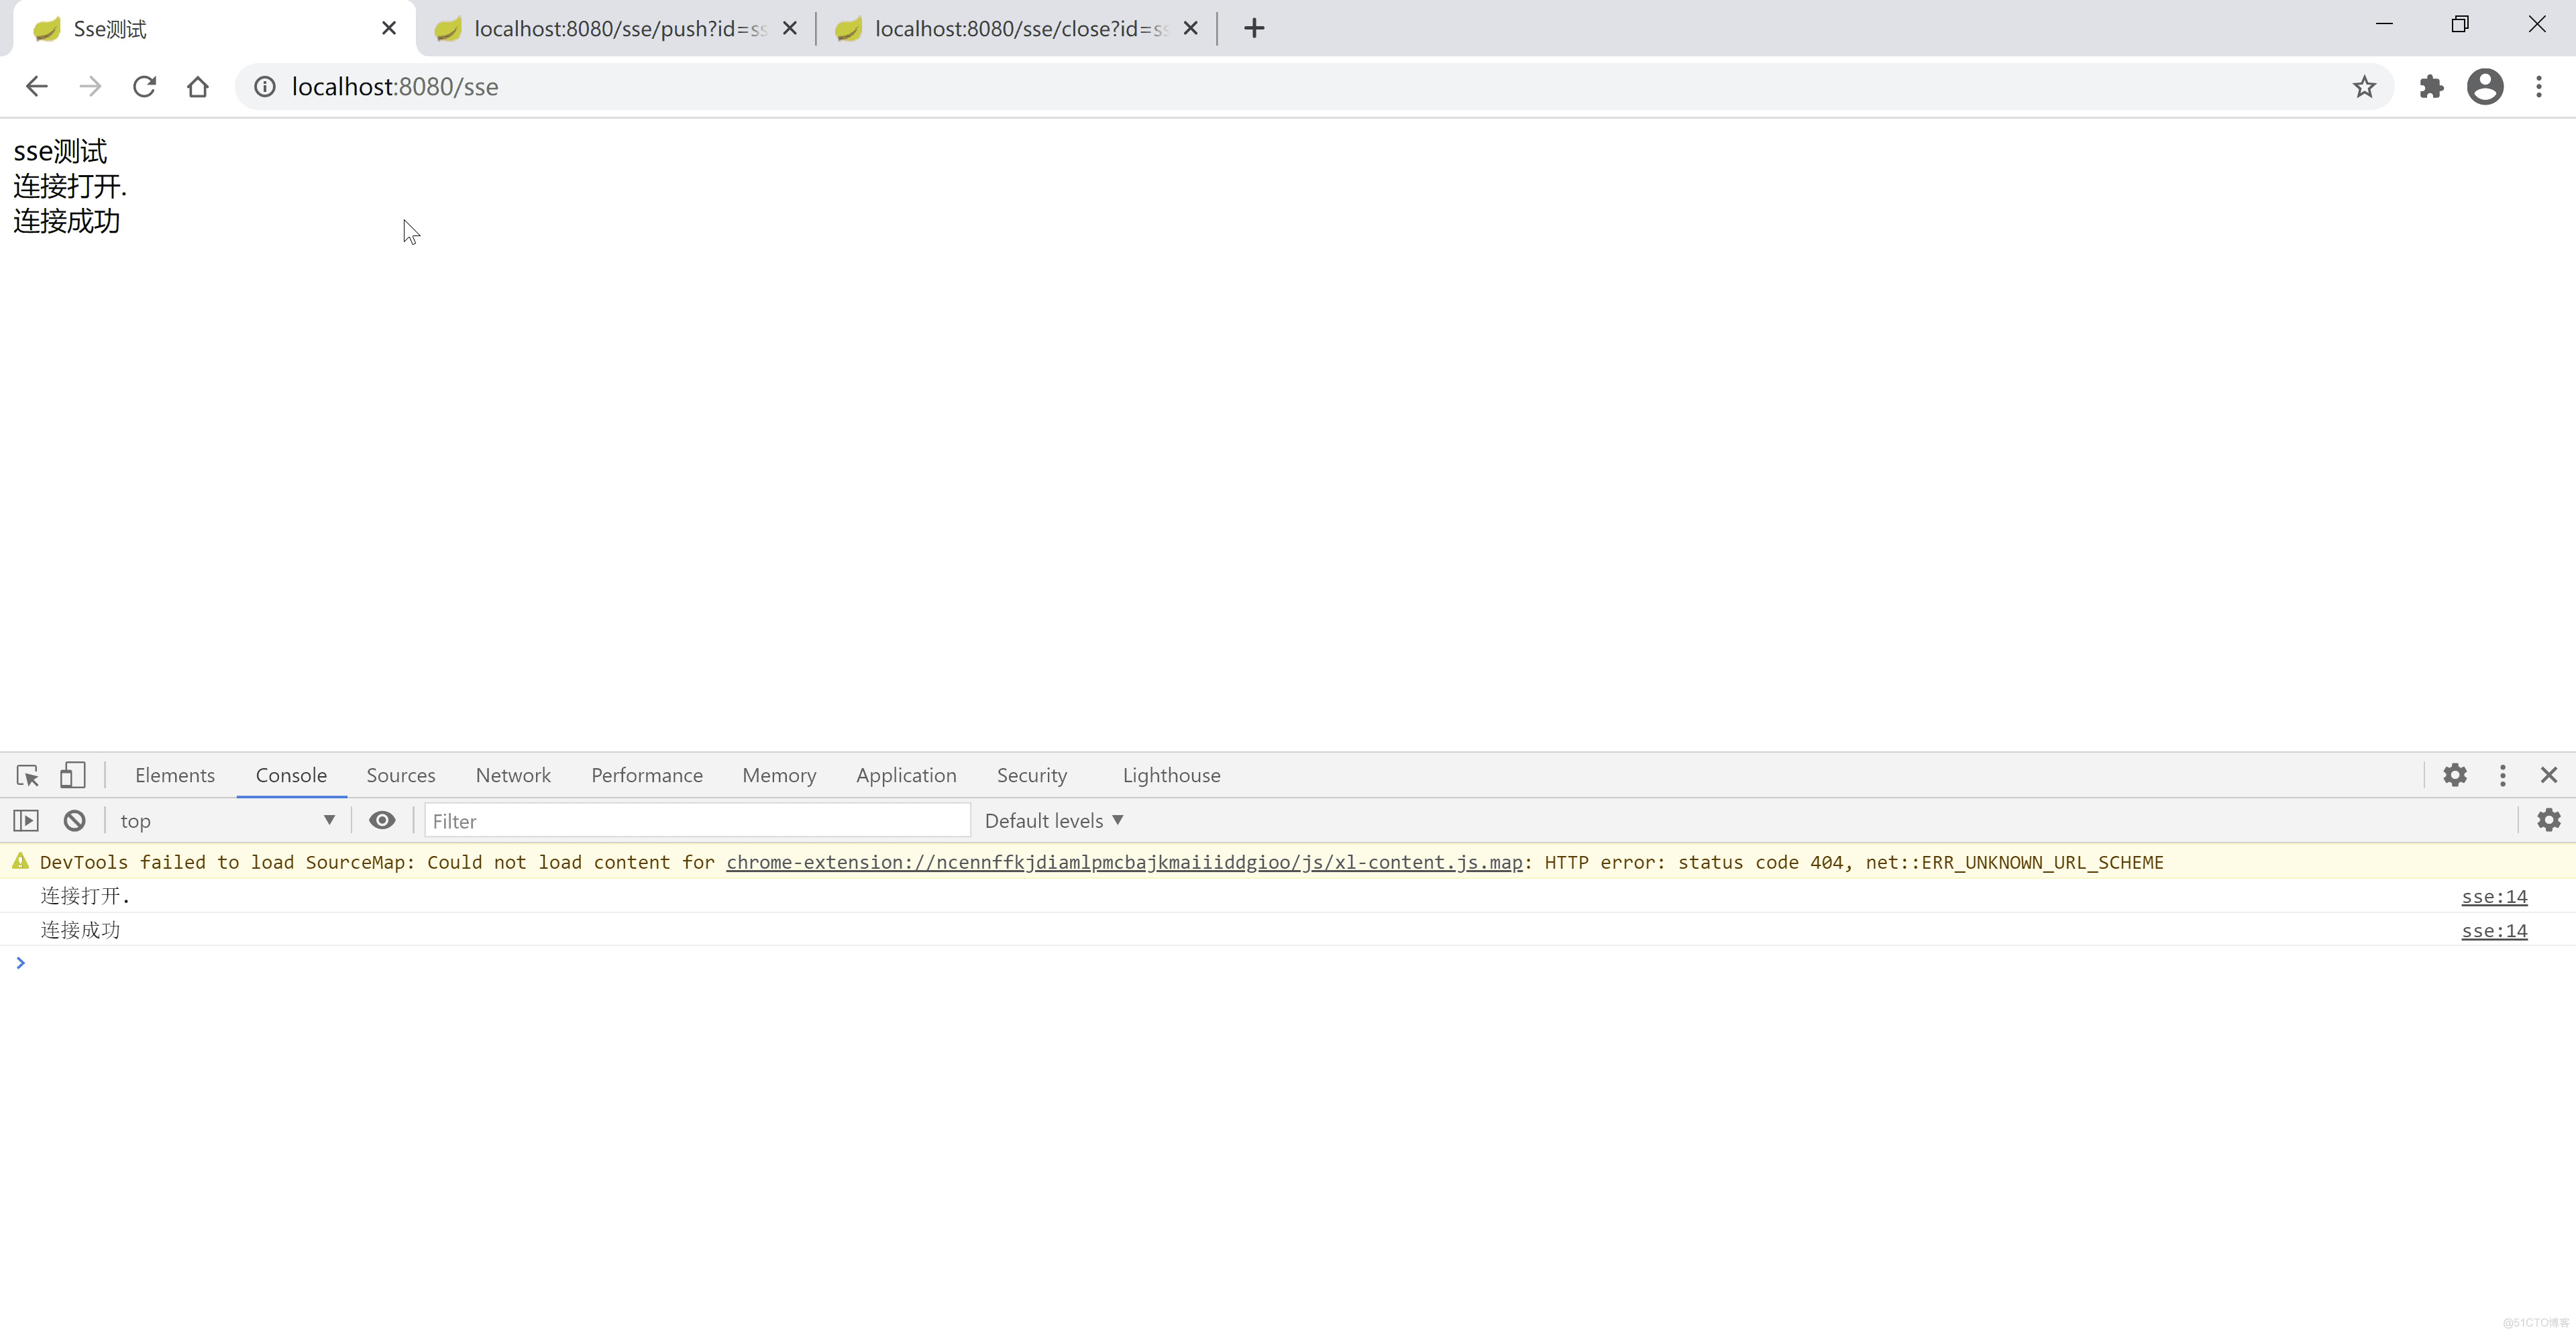Click the DevTools settings gear icon
The height and width of the screenshot is (1335, 2576).
point(2453,775)
